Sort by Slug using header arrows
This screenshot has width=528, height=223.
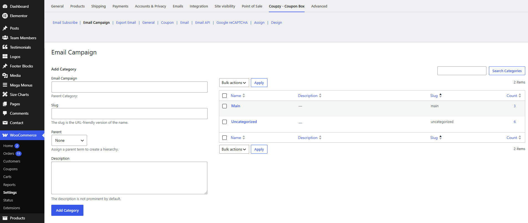coord(440,96)
